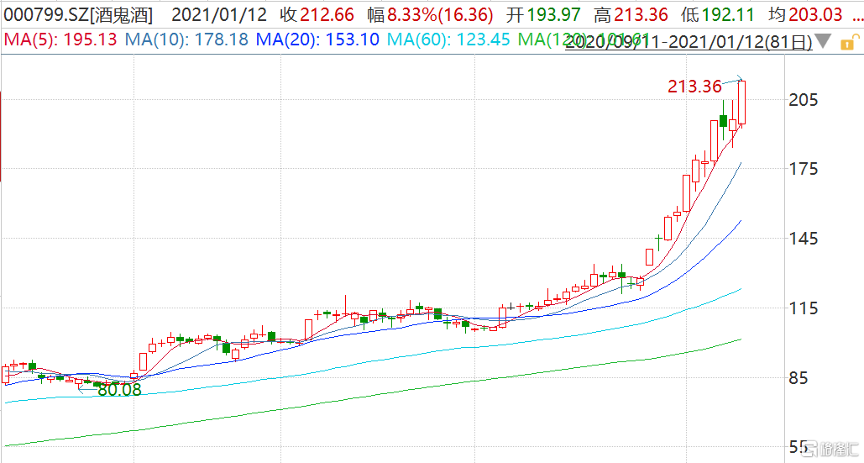Click the tallest final red candlestick

pos(742,103)
